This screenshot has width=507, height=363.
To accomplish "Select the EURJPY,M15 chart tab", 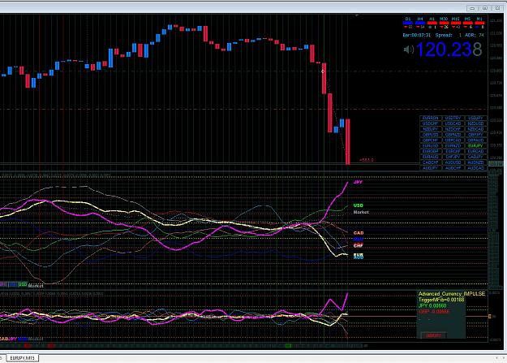I will pyautogui.click(x=22, y=358).
